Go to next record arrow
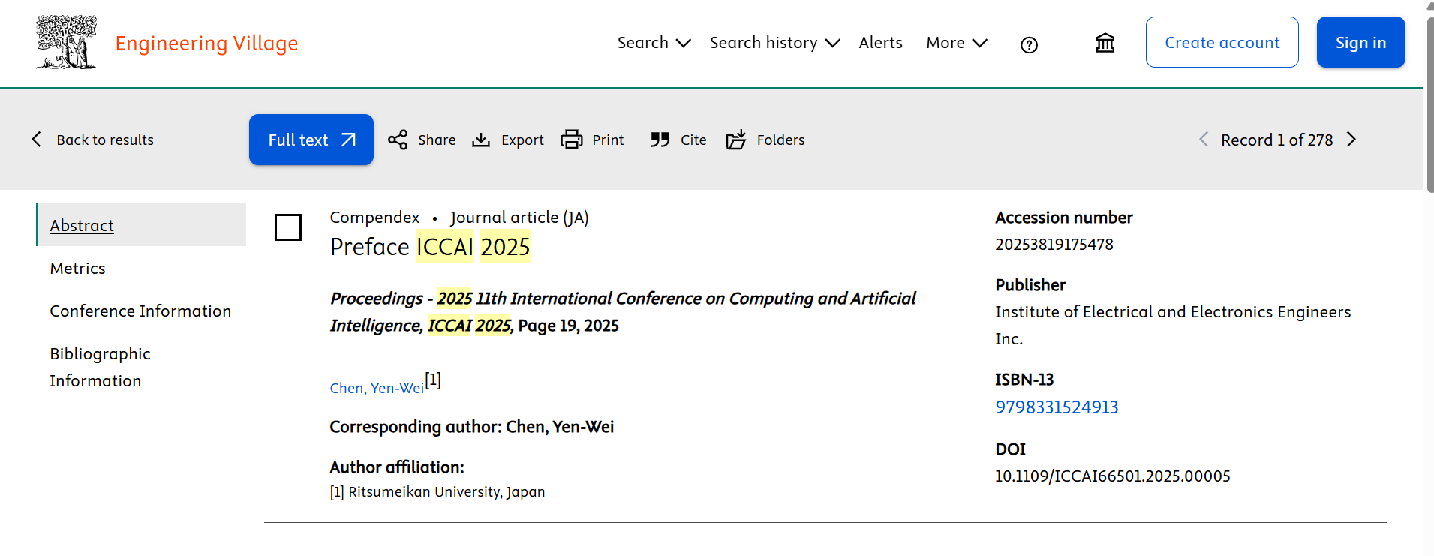Viewport: 1434px width, 556px height. tap(1351, 140)
